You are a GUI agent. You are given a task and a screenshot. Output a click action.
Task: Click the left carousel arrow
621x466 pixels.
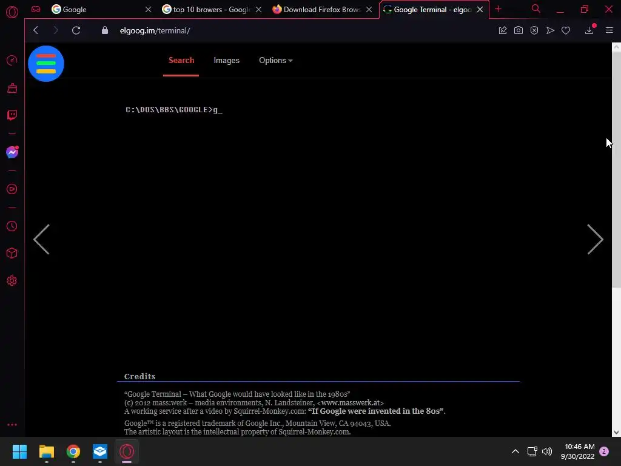(42, 239)
